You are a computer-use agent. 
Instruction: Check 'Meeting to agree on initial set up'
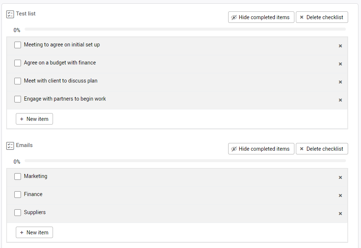pos(18,45)
